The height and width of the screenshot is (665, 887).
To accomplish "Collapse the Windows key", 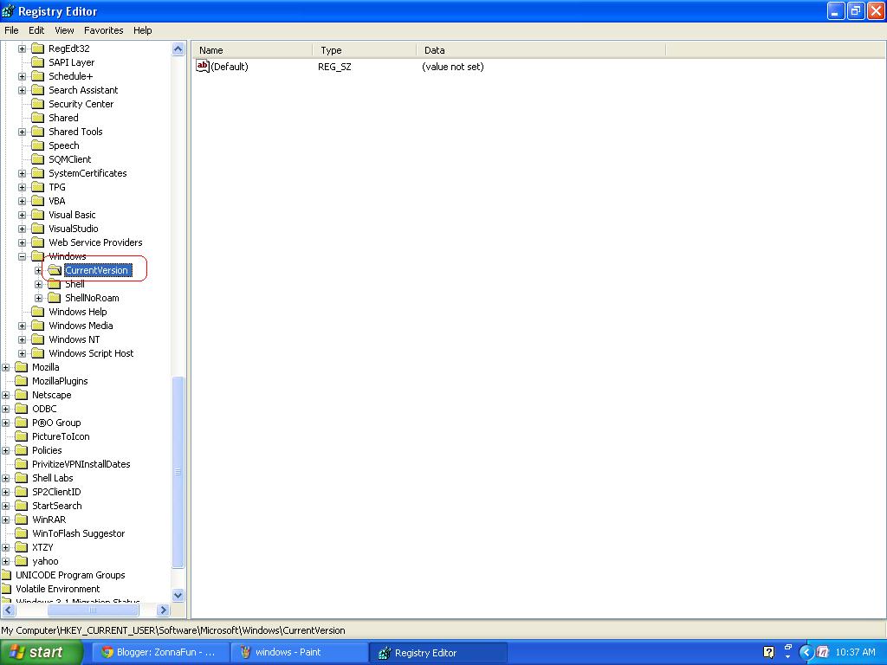I will pyautogui.click(x=22, y=256).
